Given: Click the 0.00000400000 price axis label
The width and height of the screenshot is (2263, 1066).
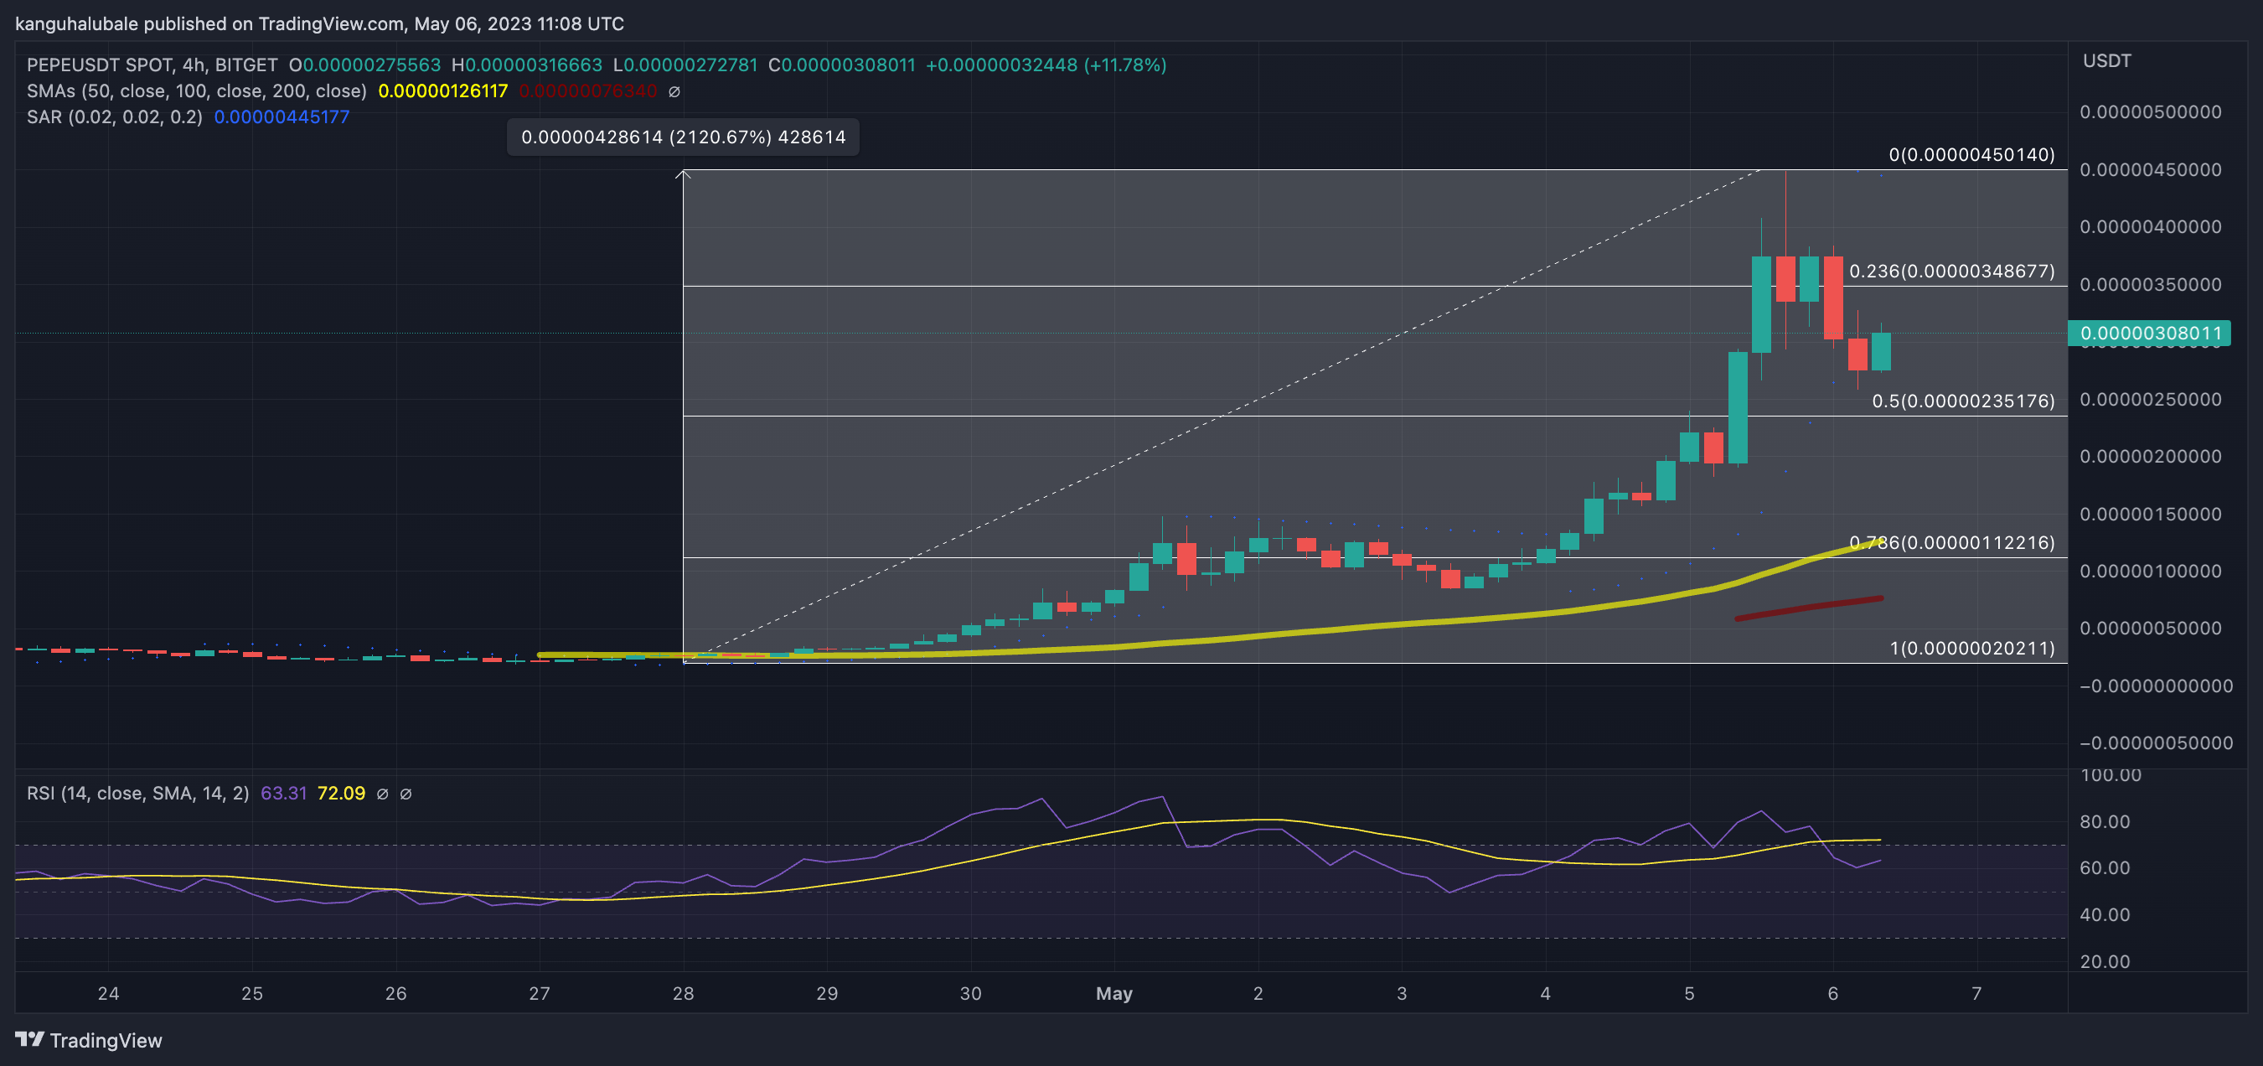Looking at the screenshot, I should pyautogui.click(x=2151, y=227).
